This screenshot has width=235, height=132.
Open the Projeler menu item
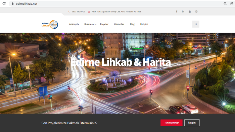point(104,24)
